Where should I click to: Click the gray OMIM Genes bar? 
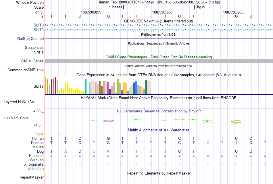click(159, 61)
